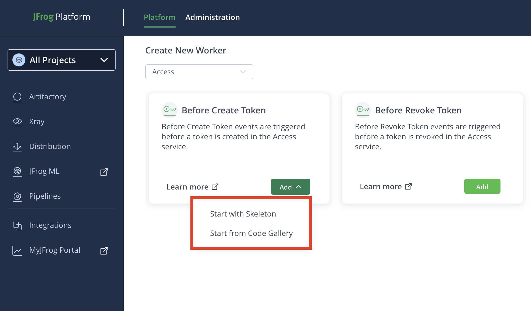531x311 pixels.
Task: Open JFrog ML in new tab via external-link icon
Action: [x=104, y=172]
